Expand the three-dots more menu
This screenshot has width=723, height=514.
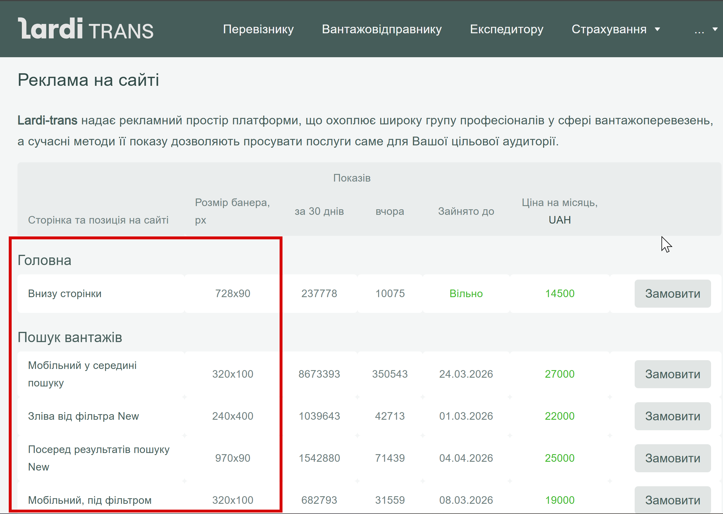click(705, 29)
